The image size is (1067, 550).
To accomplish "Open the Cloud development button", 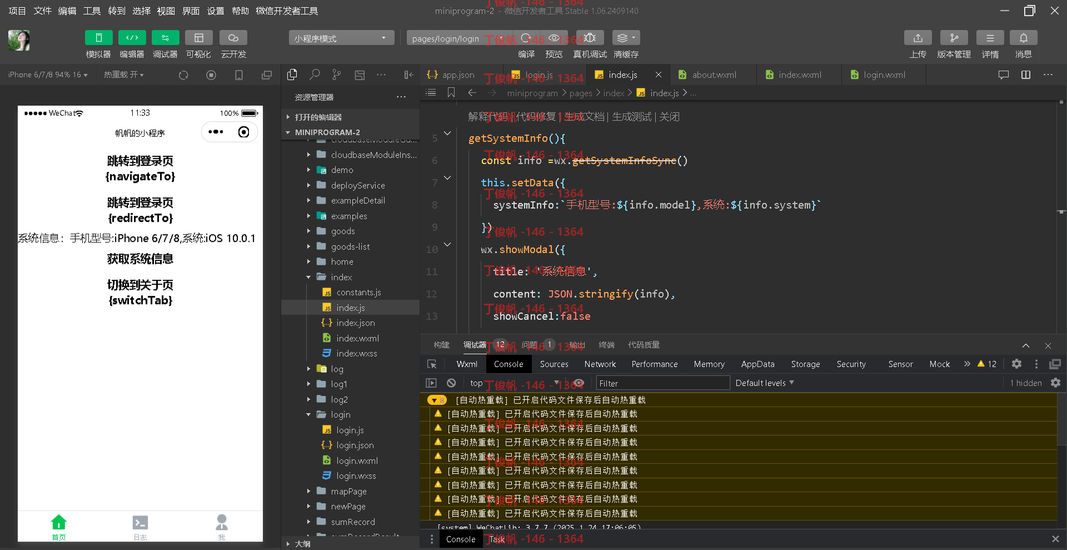I will 233,38.
